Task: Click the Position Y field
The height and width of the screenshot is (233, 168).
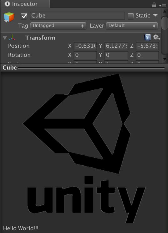Action: click(116, 46)
